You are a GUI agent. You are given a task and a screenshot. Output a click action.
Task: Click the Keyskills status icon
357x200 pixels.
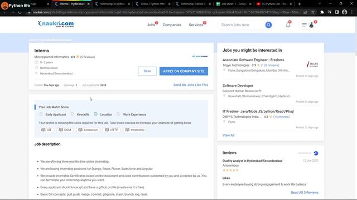(x=72, y=114)
